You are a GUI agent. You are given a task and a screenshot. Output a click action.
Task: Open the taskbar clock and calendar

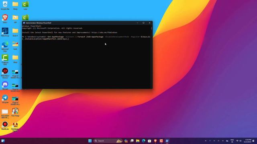[x=247, y=141]
